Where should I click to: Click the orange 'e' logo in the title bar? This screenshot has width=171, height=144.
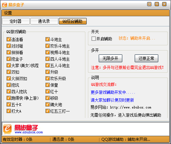click(x=5, y=5)
